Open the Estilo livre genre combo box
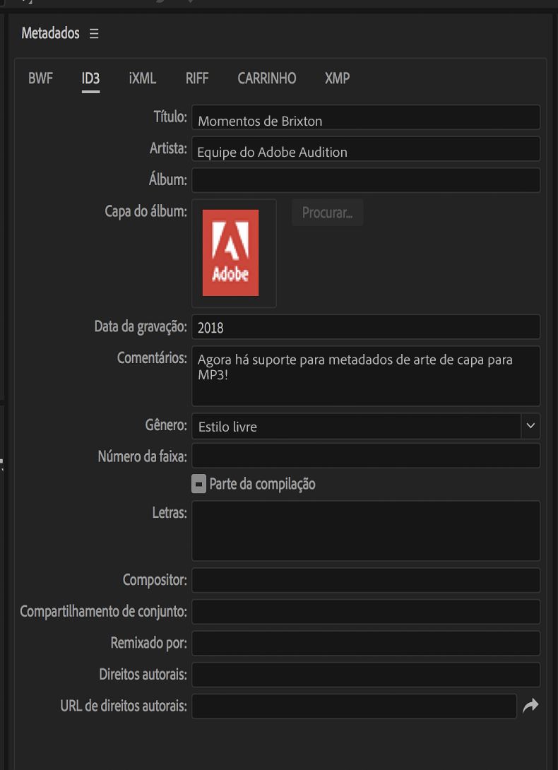Viewport: 558px width, 770px height. click(x=357, y=426)
